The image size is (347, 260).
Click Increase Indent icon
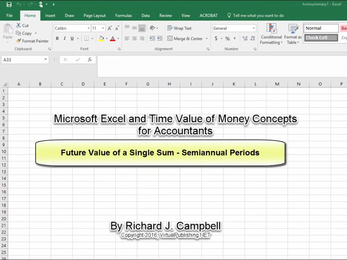tap(160, 38)
